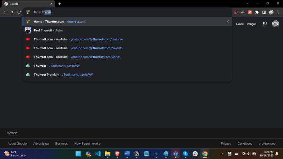This screenshot has height=159, width=283.
Task: Remove the thurrott.com suggestion with X
Action: tap(228, 21)
